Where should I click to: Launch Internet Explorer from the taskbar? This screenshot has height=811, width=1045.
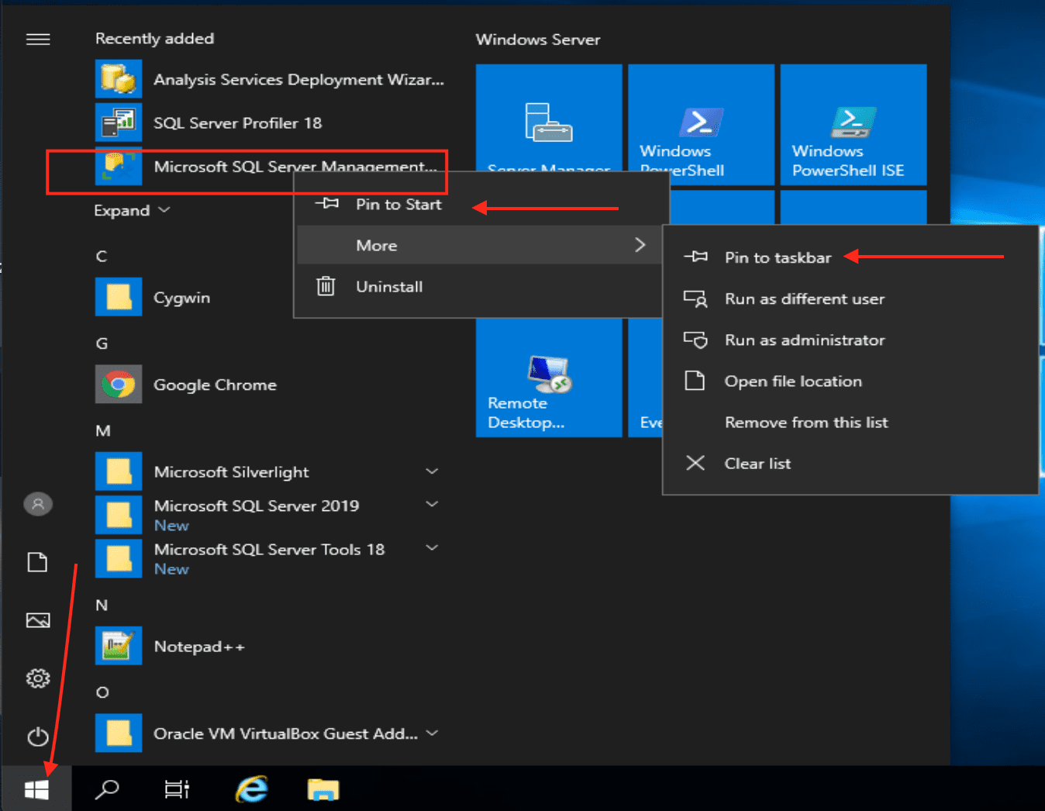click(x=251, y=789)
